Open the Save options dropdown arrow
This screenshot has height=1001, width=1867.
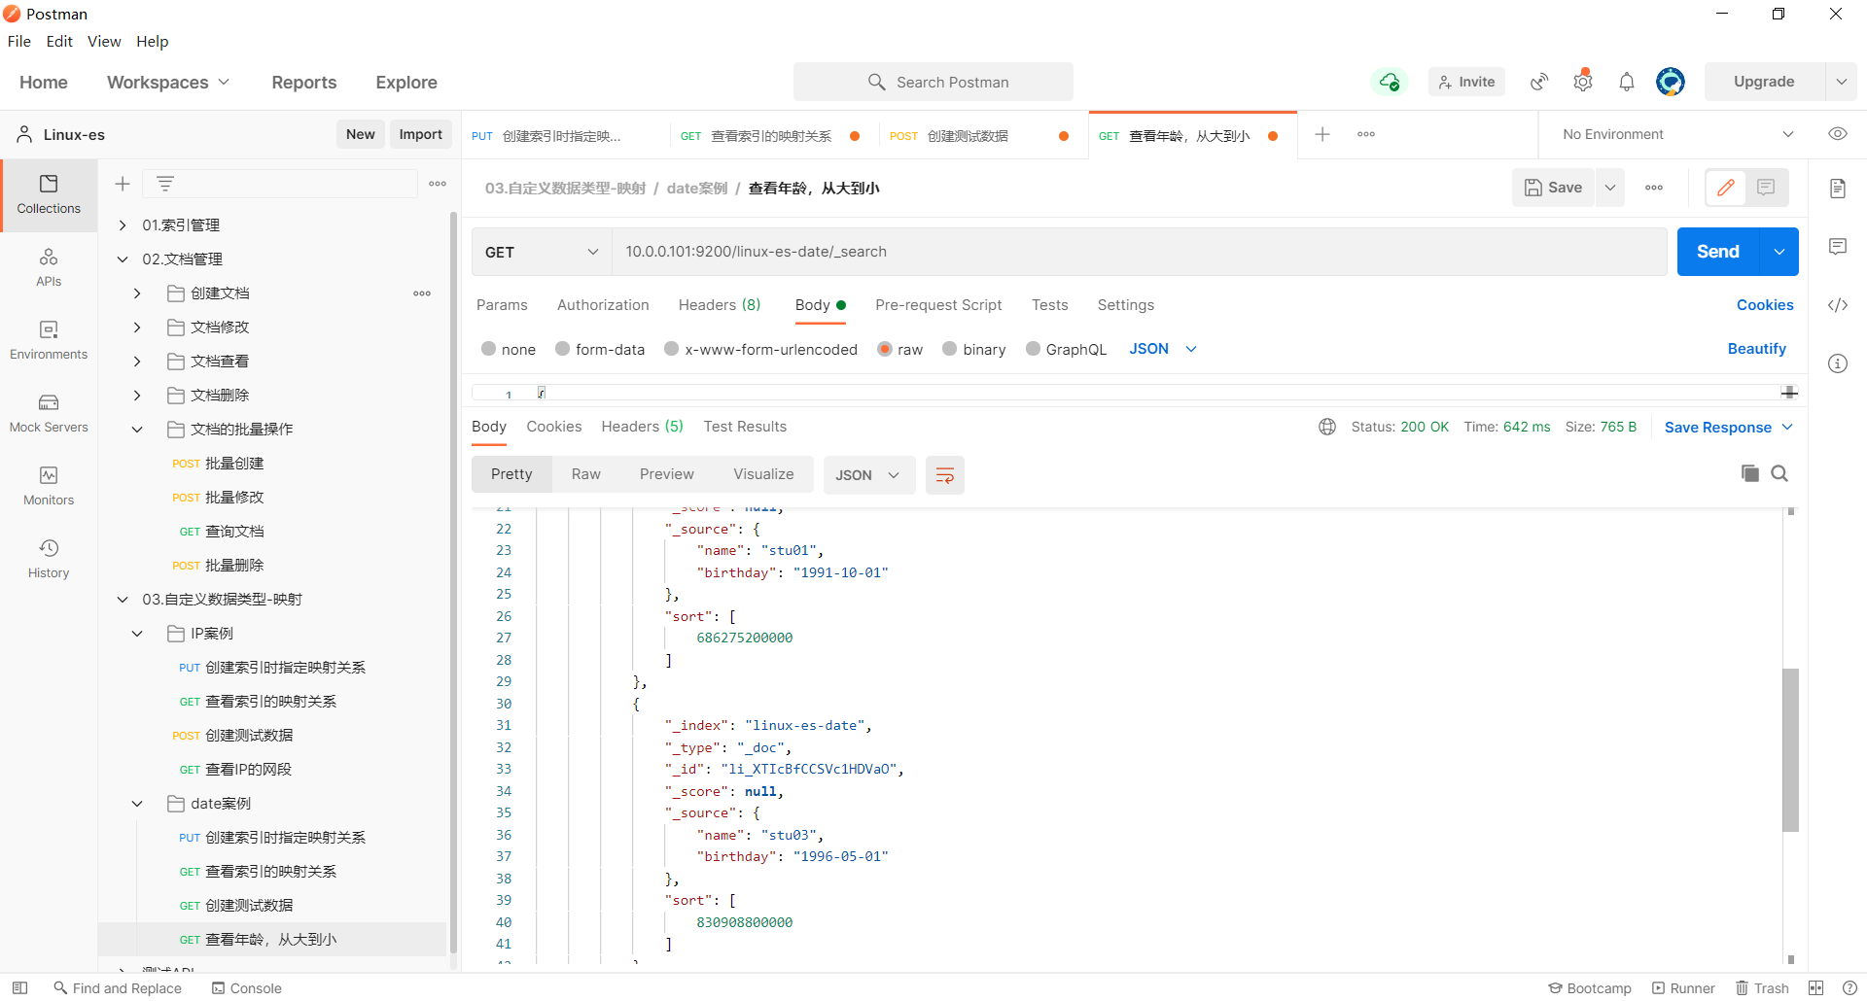pyautogui.click(x=1610, y=188)
